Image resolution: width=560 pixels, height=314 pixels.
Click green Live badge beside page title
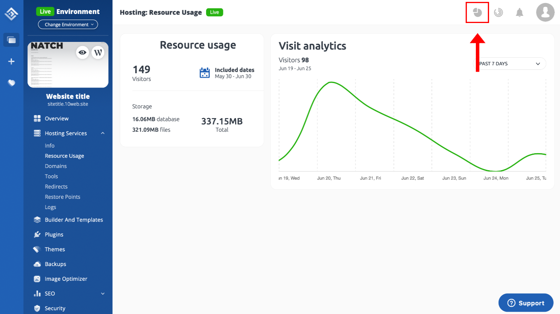pos(215,12)
